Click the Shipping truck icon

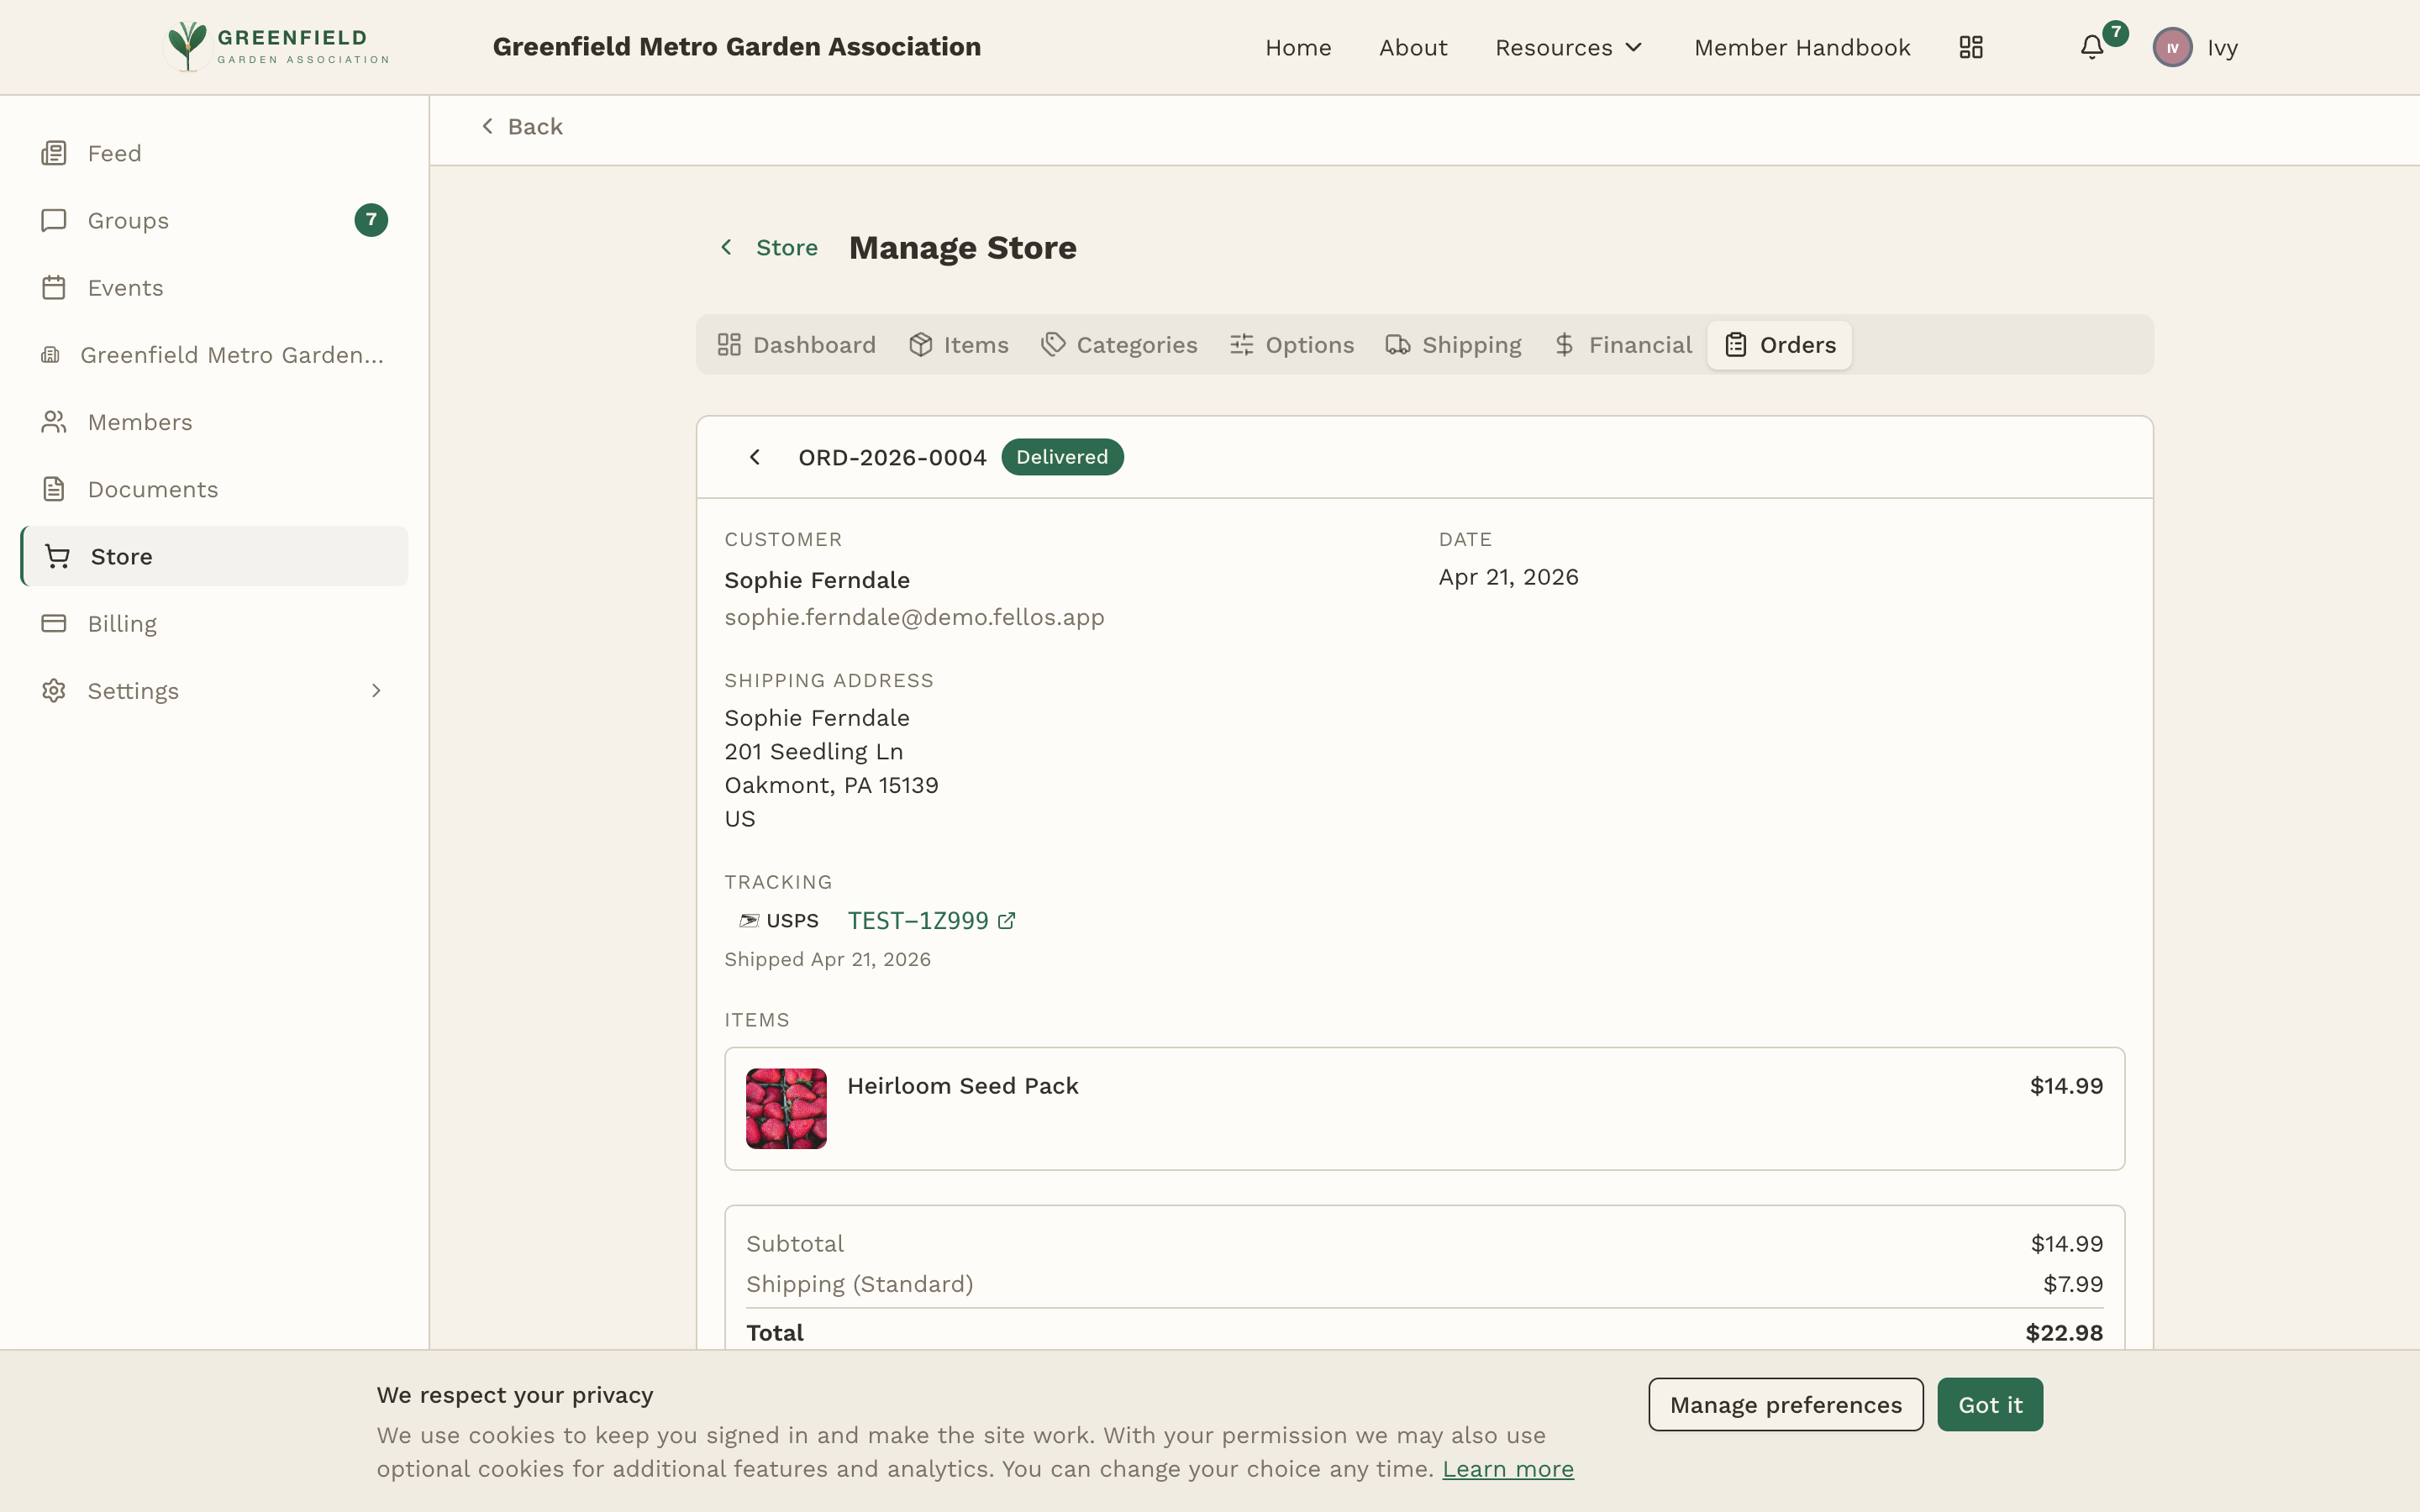(x=1398, y=345)
